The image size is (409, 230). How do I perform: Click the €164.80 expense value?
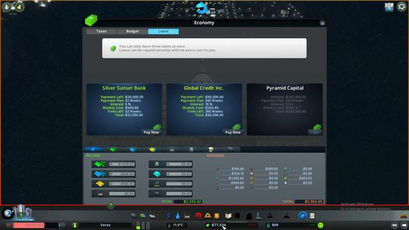click(238, 169)
